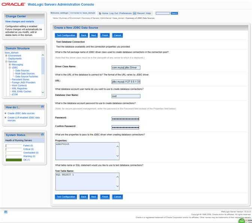The height and width of the screenshot is (223, 252).
Task: Focus the search text box
Action: tap(163, 13)
